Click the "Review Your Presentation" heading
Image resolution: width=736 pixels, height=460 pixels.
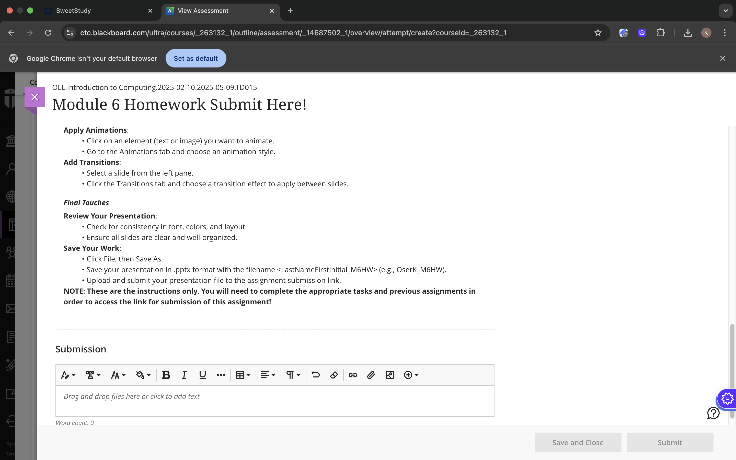(109, 216)
